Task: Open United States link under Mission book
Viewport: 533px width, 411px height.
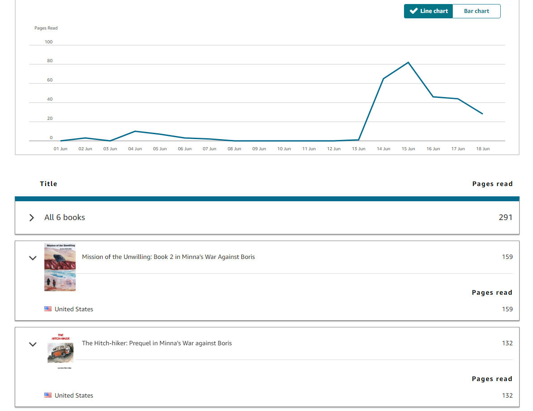Action: (x=74, y=309)
